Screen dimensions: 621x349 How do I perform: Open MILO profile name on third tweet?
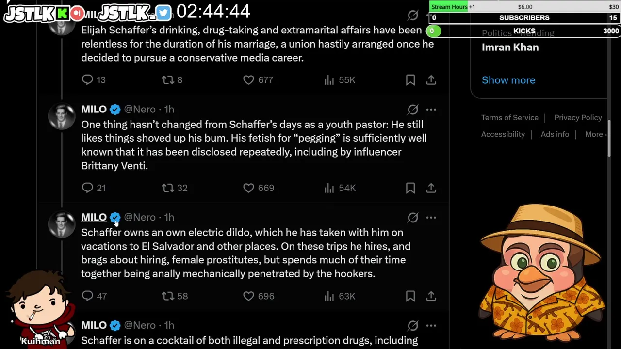(x=94, y=217)
